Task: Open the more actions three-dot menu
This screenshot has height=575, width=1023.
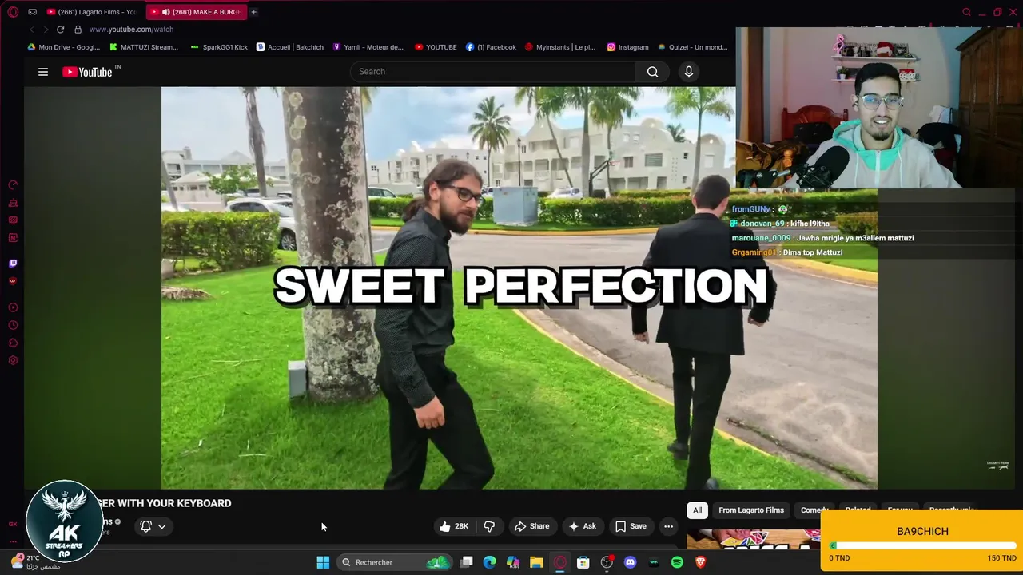Action: pos(668,526)
